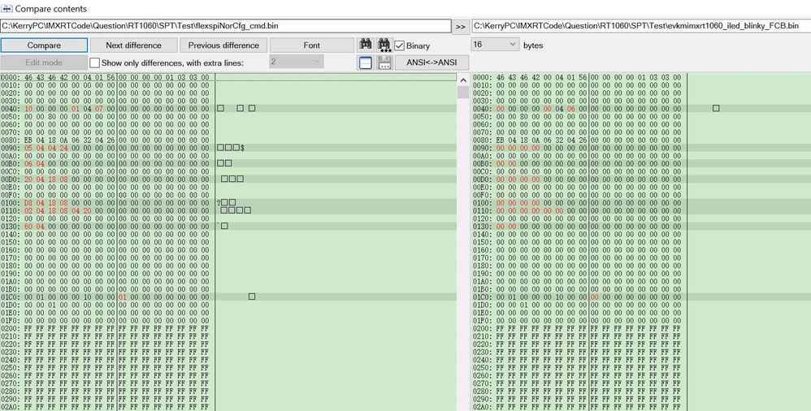Viewport: 811px width, 411px height.
Task: Enable 'Show only differences' checkbox
Action: click(94, 63)
